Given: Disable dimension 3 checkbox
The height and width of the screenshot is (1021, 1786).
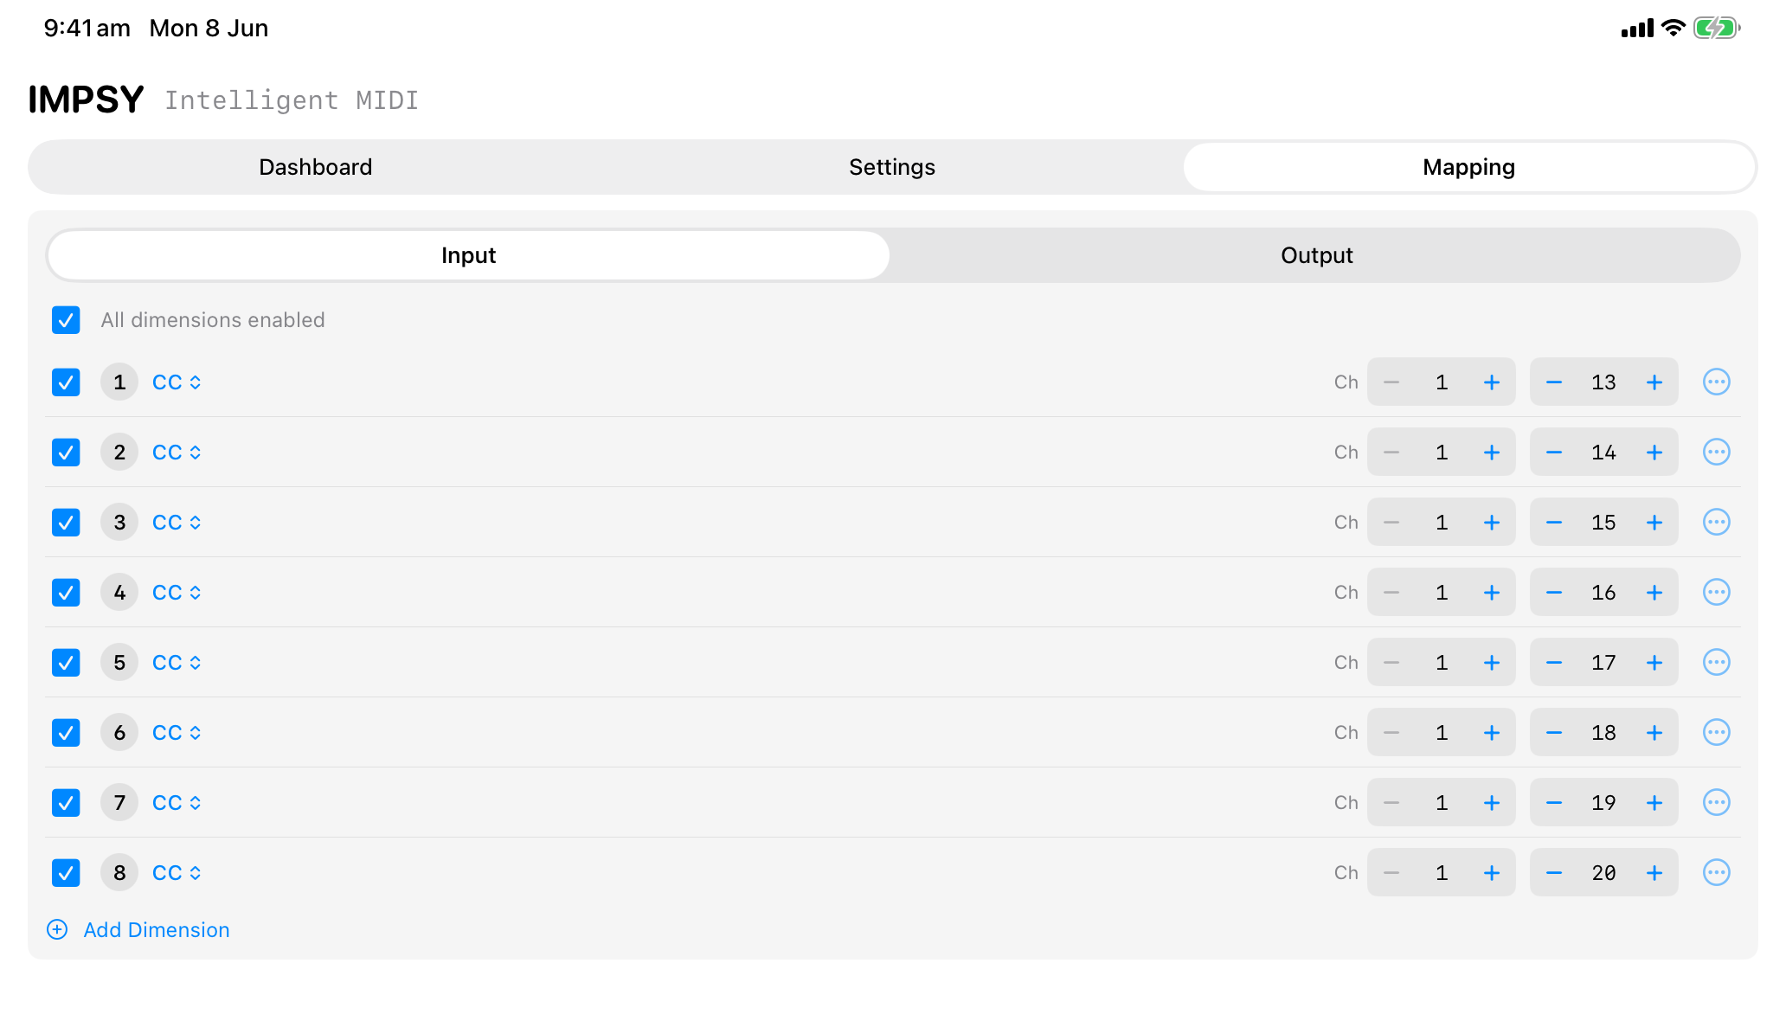Looking at the screenshot, I should click(x=66, y=522).
